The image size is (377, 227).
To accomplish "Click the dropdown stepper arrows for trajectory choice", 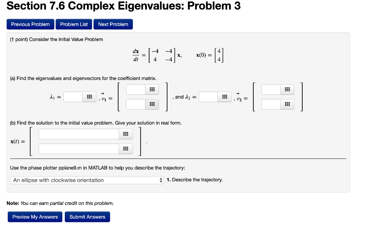I will point(160,180).
